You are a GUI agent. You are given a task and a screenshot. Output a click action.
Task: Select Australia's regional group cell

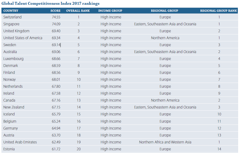point(165,52)
